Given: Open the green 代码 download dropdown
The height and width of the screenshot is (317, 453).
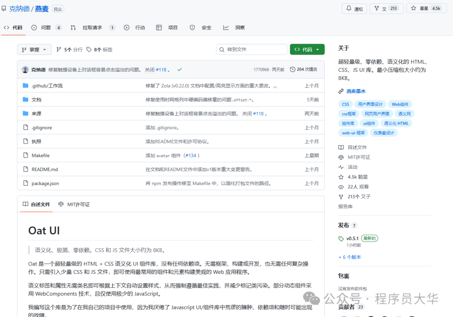Looking at the screenshot, I should click(307, 49).
